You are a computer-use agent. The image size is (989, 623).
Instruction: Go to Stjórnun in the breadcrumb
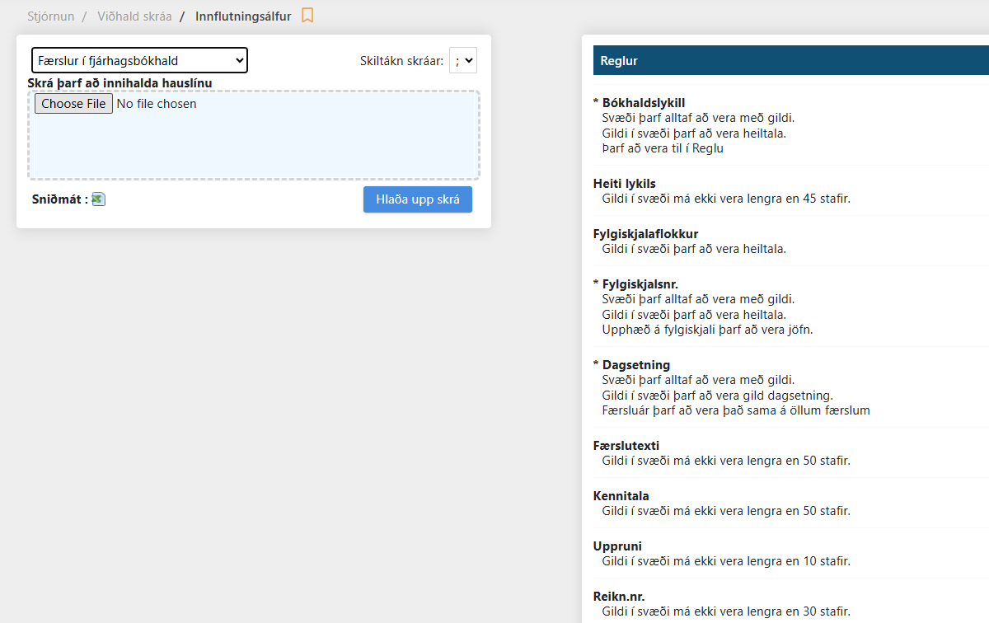point(50,16)
